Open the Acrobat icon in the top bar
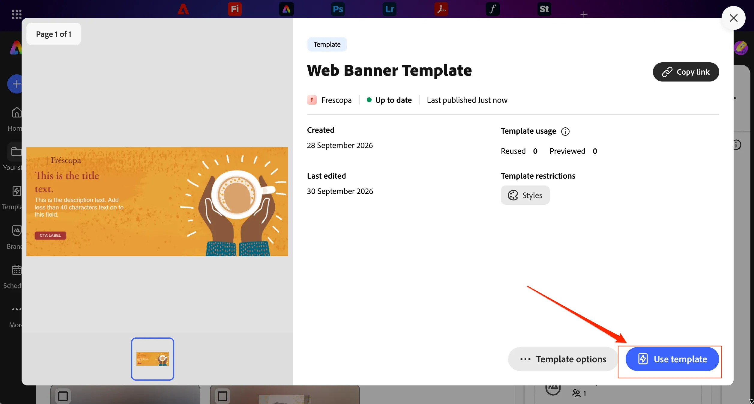 pyautogui.click(x=441, y=9)
